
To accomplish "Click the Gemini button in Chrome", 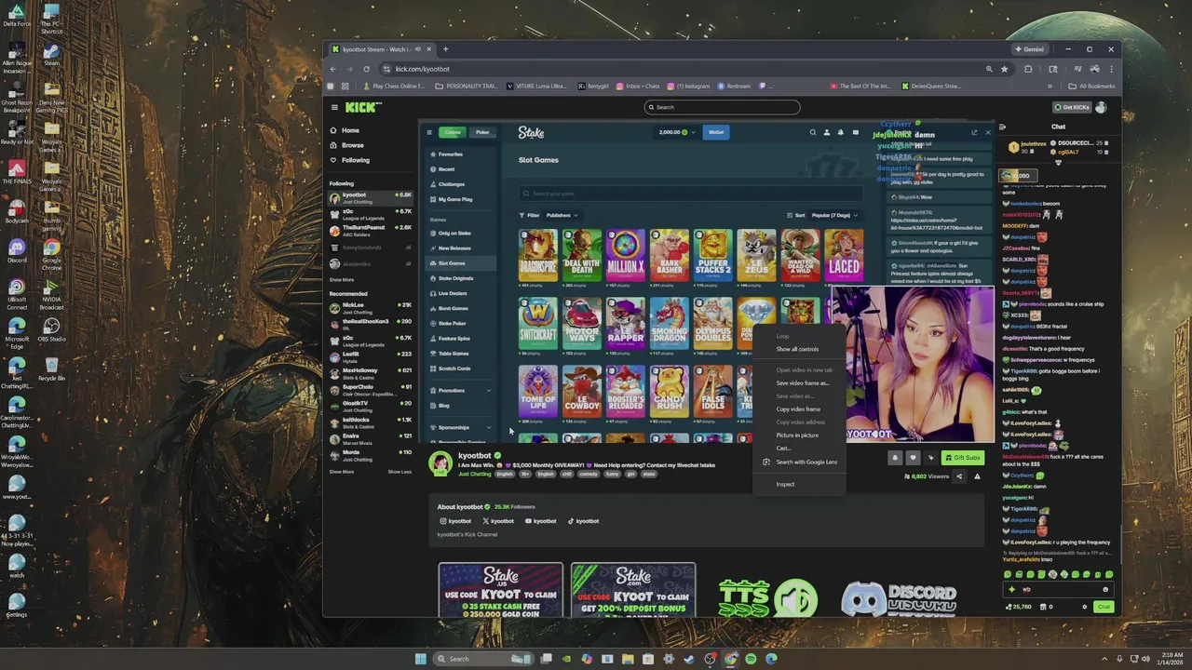I will point(1029,49).
